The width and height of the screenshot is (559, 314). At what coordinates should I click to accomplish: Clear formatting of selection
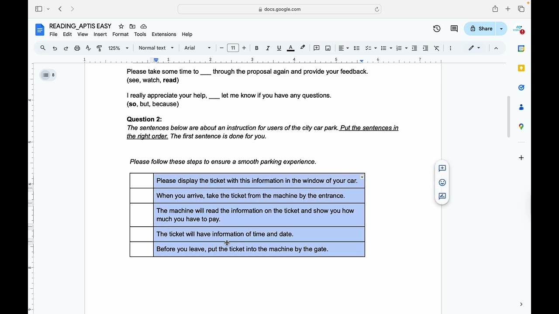437,48
